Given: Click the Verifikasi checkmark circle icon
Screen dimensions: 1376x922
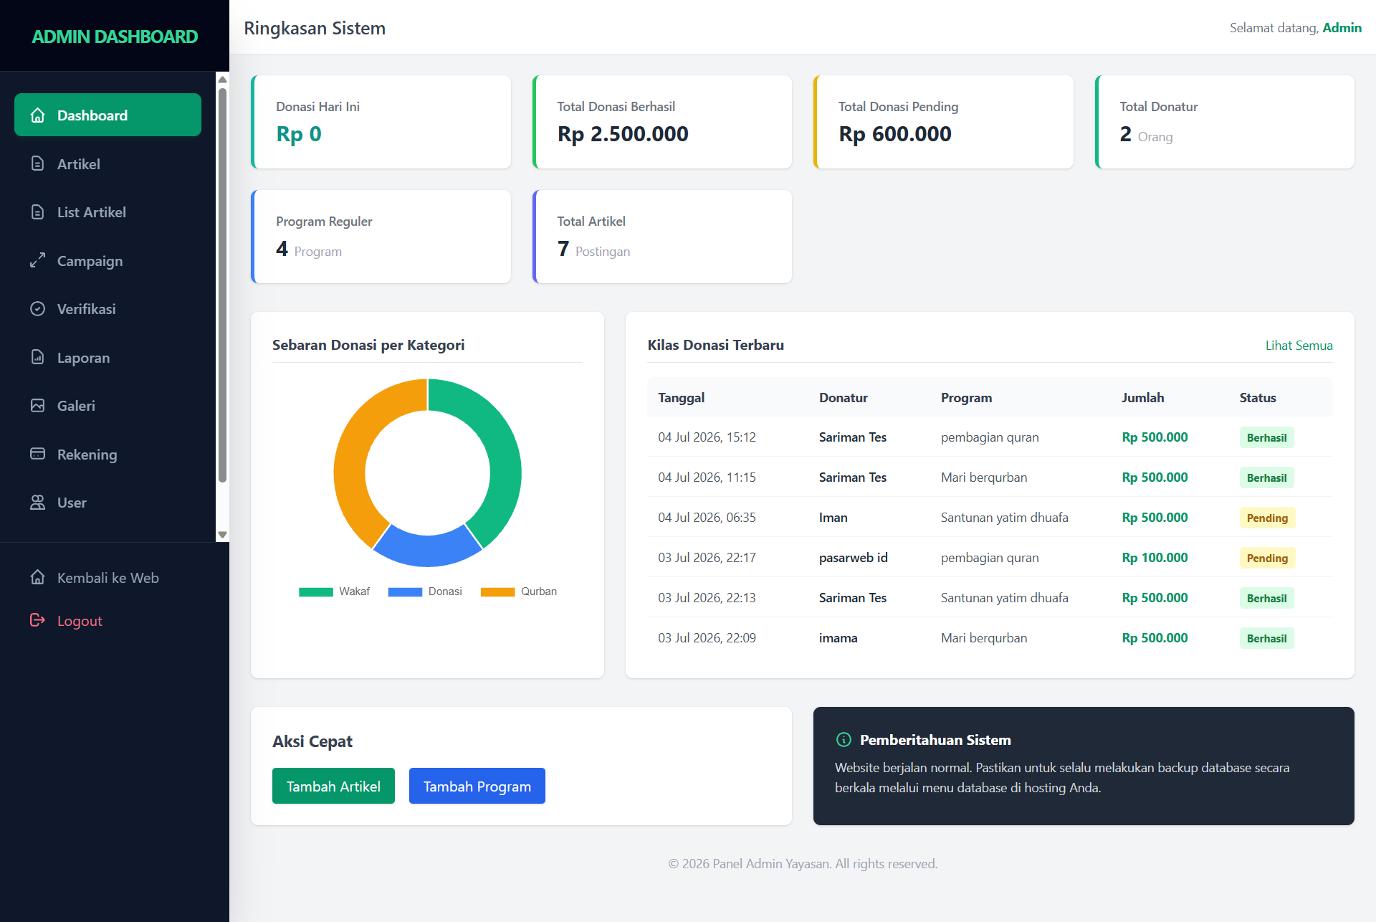Looking at the screenshot, I should [38, 309].
